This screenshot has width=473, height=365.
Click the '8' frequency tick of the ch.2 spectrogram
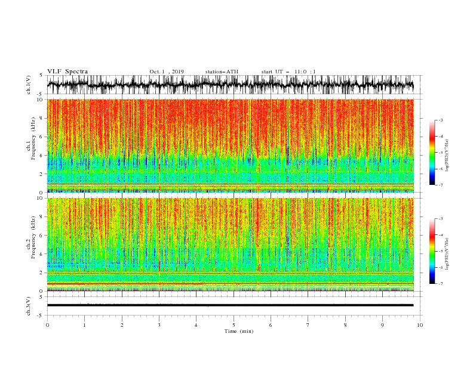[42, 217]
